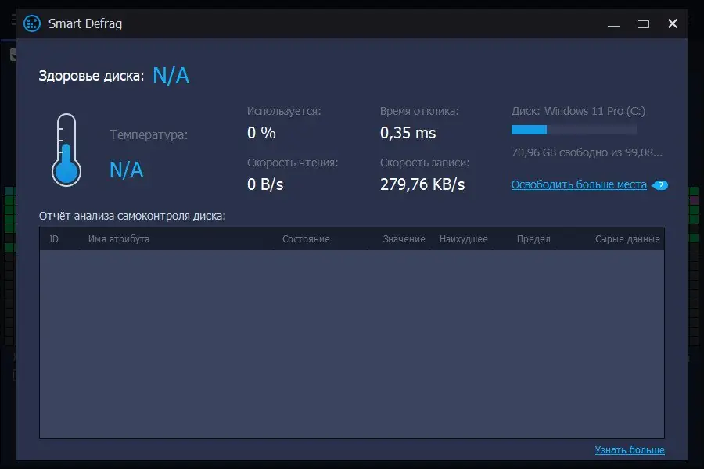Viewport: 704px width, 469px height.
Task: Click the C: drive usage bar
Action: point(574,130)
